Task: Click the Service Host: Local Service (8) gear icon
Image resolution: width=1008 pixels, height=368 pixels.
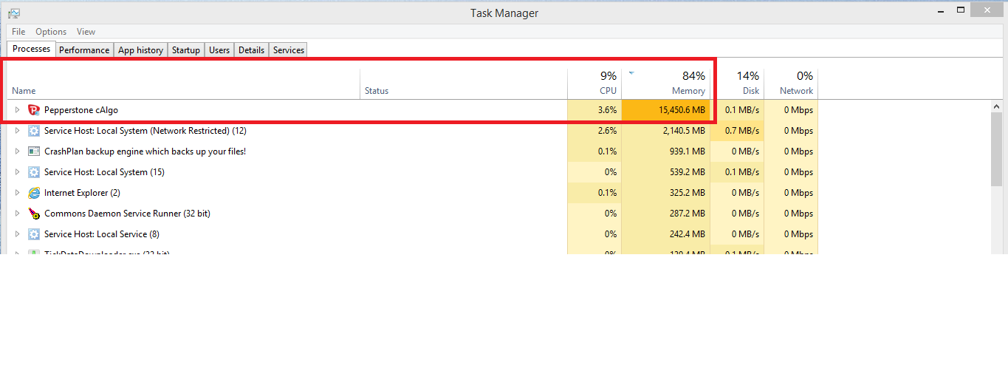Action: coord(33,234)
